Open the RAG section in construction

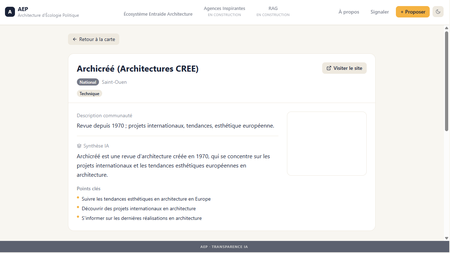click(273, 11)
